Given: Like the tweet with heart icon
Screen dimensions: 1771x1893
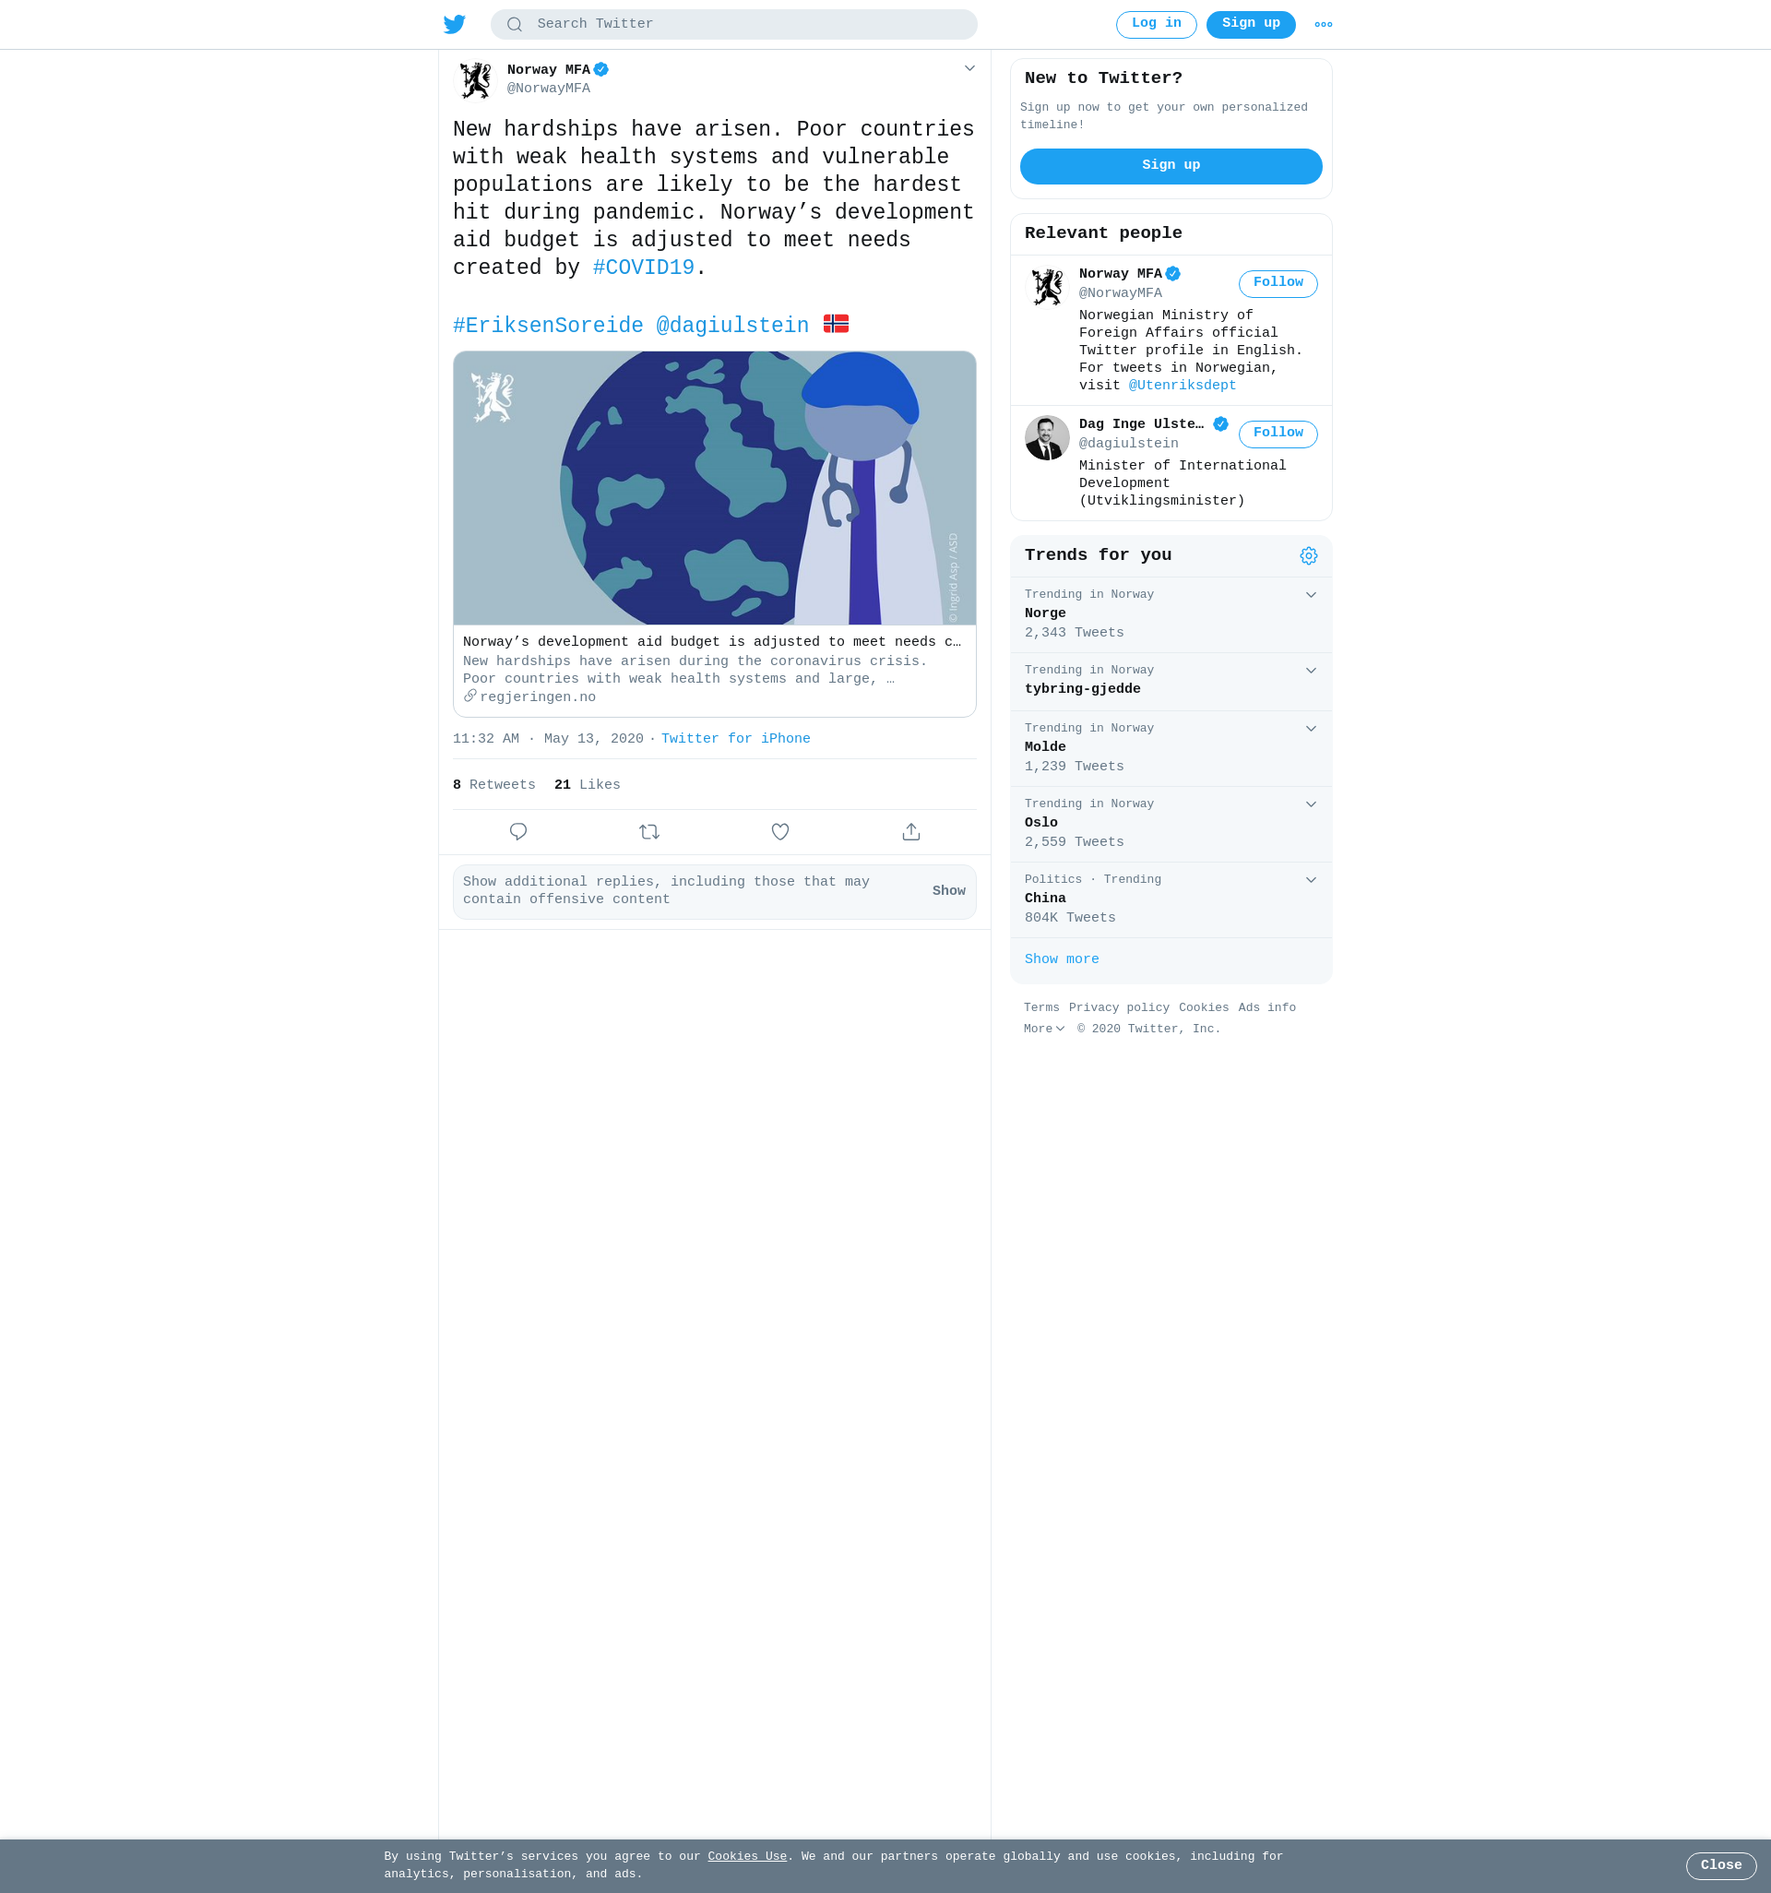Looking at the screenshot, I should pyautogui.click(x=779, y=832).
